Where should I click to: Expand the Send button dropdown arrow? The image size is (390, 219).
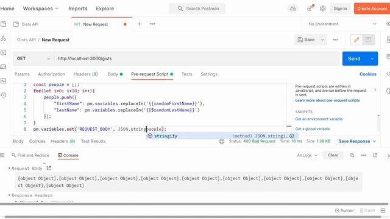pos(372,58)
